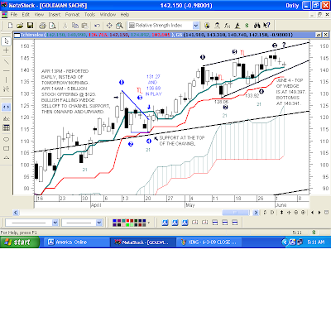
Task: Open the Relative Strength Index indicator dropdown
Action: pyautogui.click(x=195, y=26)
